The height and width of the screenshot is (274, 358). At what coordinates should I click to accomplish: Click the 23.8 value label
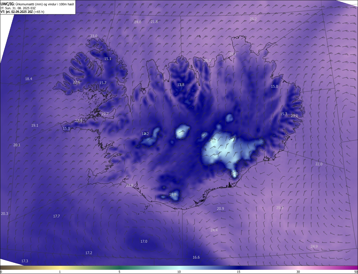129,185
